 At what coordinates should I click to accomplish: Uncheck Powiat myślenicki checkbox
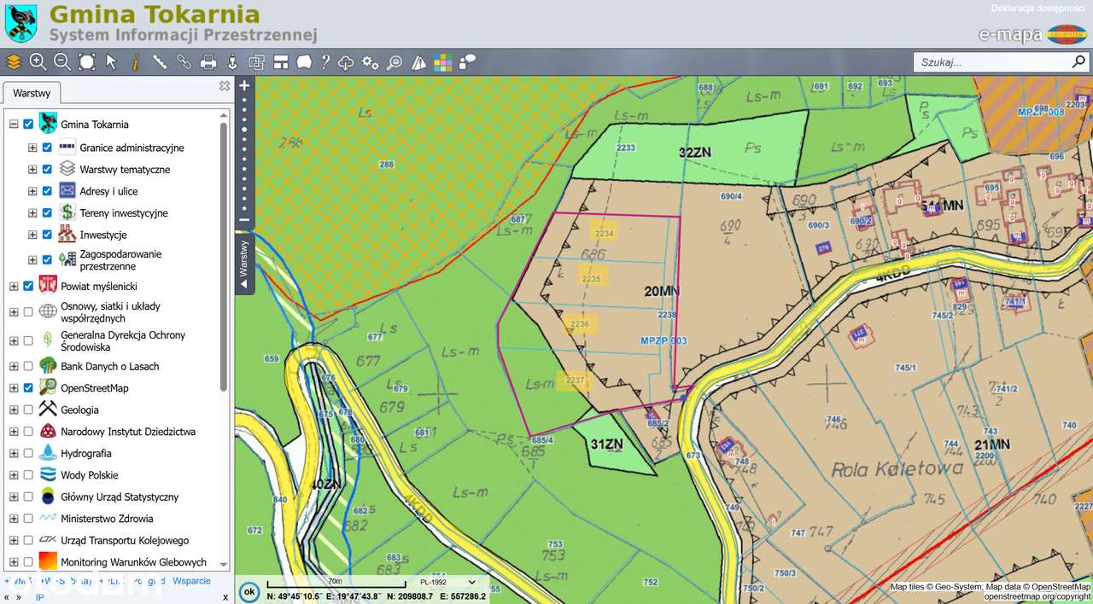click(x=28, y=286)
